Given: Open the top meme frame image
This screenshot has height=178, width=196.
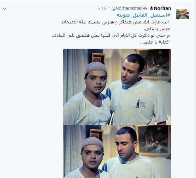Looking at the screenshot, I should click(117, 87).
